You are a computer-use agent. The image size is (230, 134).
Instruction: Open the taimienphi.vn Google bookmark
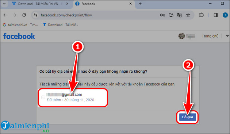20,25
